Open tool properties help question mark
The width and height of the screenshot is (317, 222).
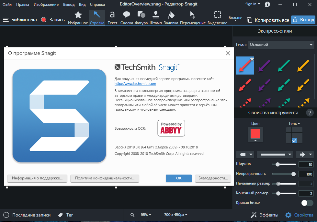click(310, 113)
